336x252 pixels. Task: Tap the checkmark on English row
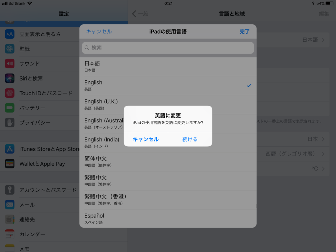(x=249, y=86)
